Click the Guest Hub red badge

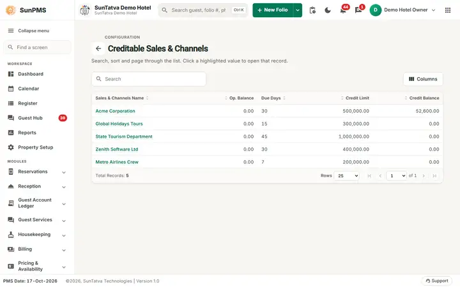(x=63, y=118)
